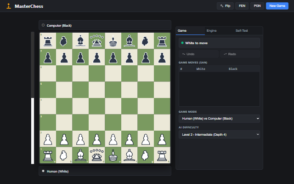Select the white pawn on g2
294x184 pixels.
coord(146,139)
